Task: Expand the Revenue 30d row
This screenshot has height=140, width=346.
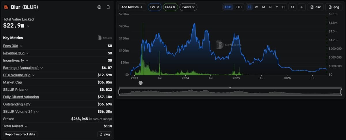Action: pos(27,53)
